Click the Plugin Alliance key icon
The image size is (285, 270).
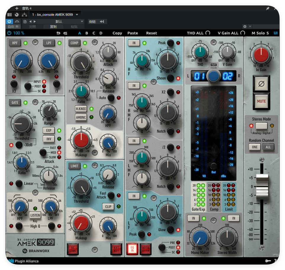pyautogui.click(x=268, y=261)
